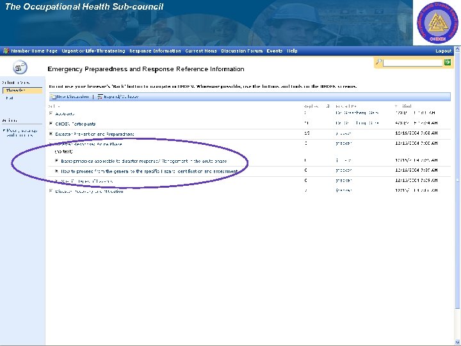This screenshot has height=346, width=461.
Task: Click the New Discussion icon
Action: pos(53,97)
